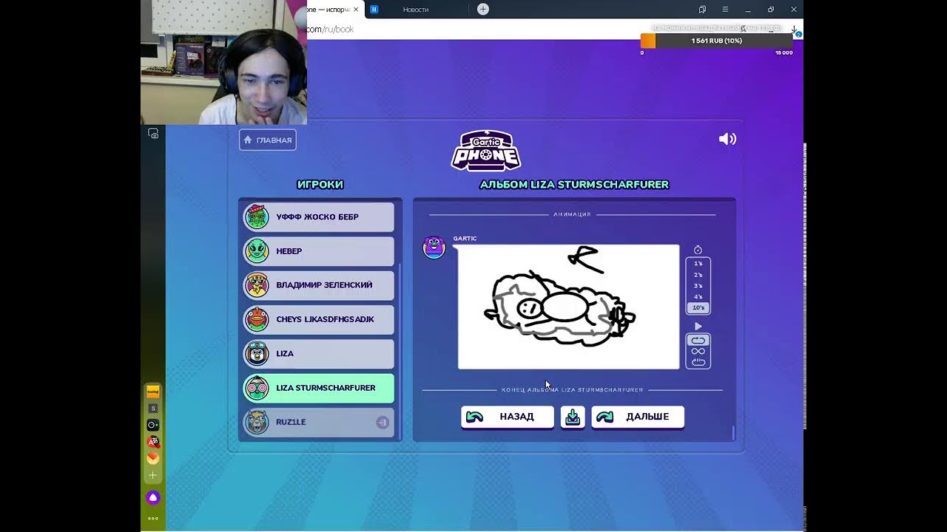Enable infinite loop playback mode
Image resolution: width=947 pixels, height=532 pixels.
pyautogui.click(x=698, y=352)
